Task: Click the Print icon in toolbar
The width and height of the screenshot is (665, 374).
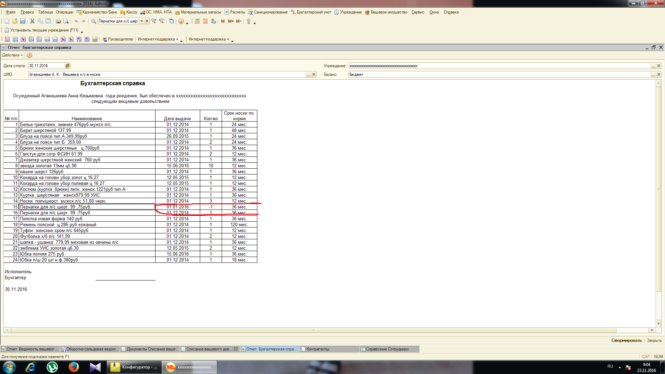Action: click(58, 21)
